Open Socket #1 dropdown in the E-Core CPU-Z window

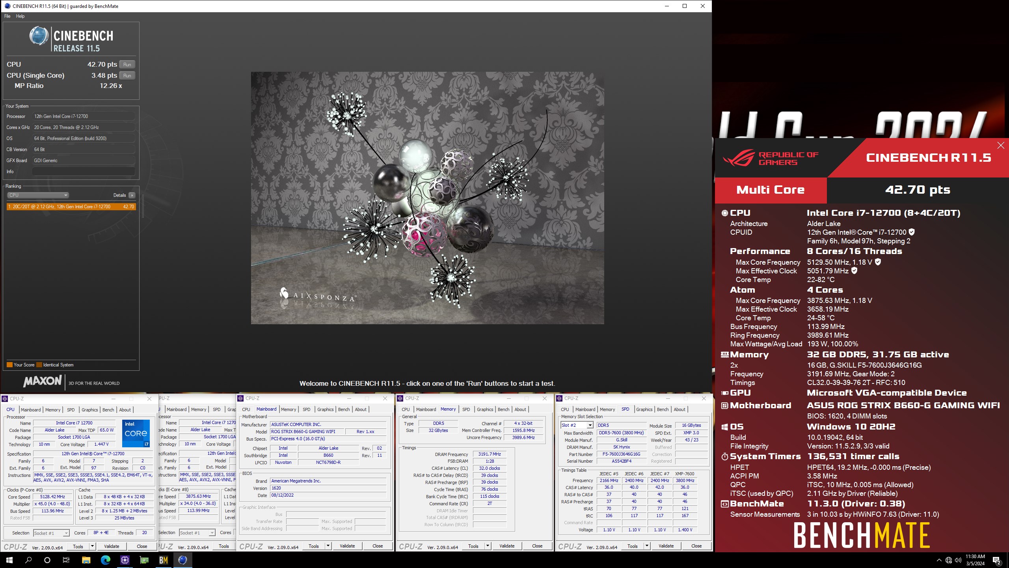point(197,533)
